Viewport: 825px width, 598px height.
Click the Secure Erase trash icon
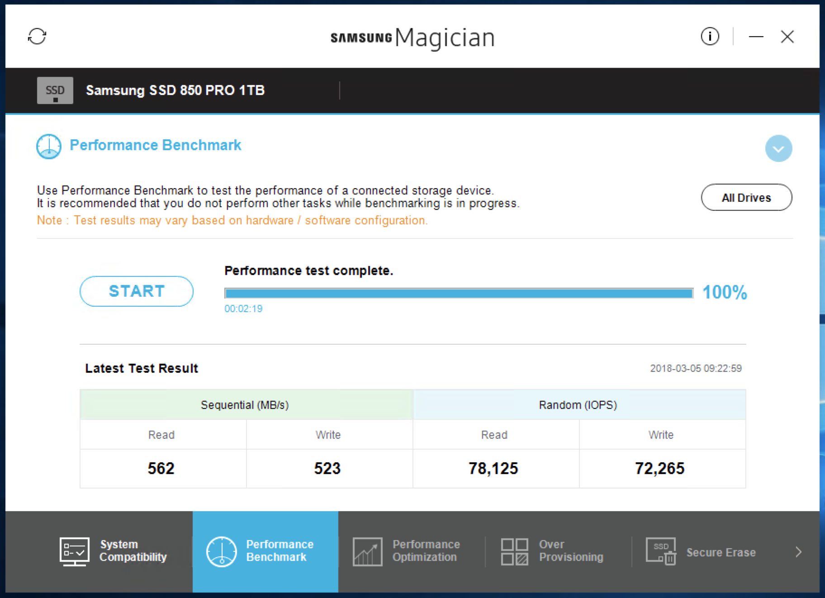(661, 551)
